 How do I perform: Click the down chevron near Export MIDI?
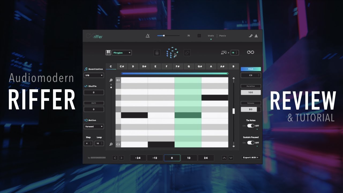point(231,158)
